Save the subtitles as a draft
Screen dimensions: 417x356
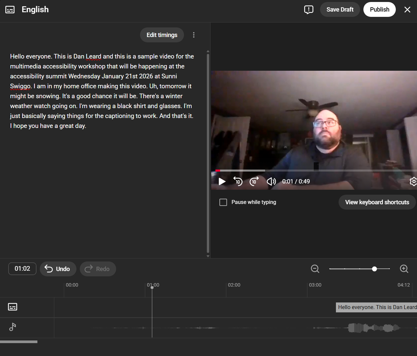click(x=340, y=9)
